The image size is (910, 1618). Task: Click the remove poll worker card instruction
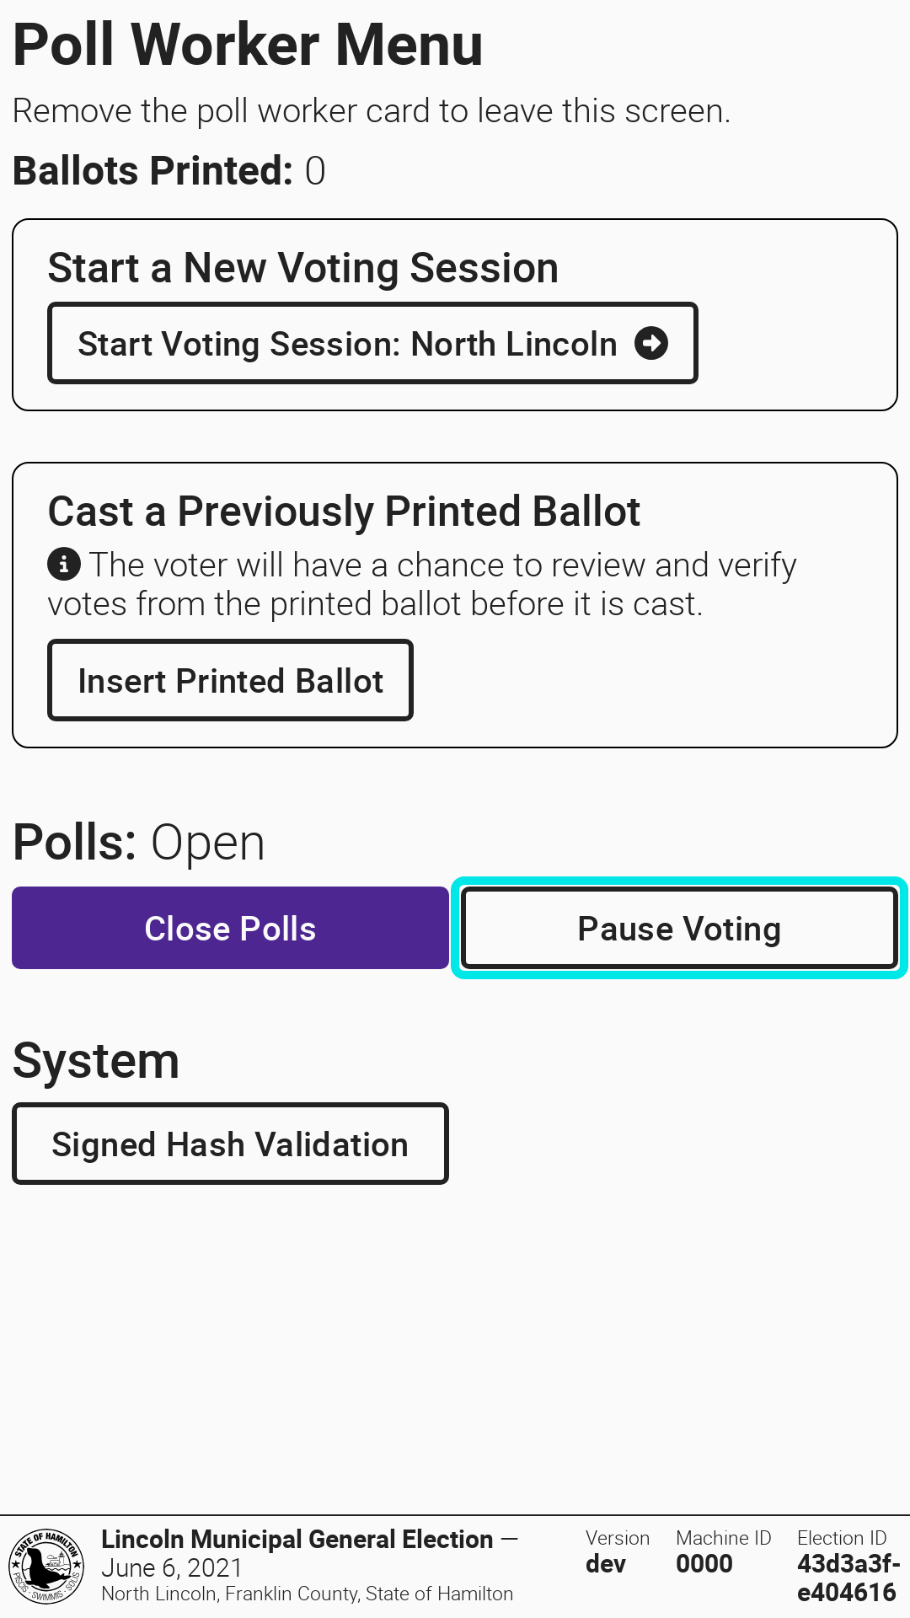point(371,111)
